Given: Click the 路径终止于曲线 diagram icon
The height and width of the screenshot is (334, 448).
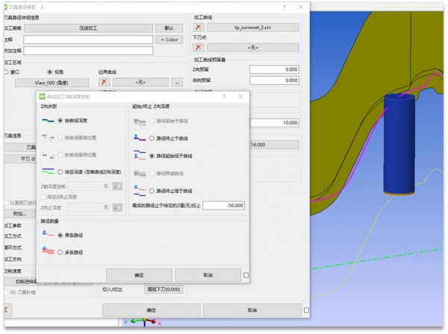Looking at the screenshot, I should pyautogui.click(x=138, y=138).
